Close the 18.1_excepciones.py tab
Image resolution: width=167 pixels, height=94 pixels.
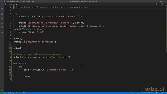(x=18, y=4)
